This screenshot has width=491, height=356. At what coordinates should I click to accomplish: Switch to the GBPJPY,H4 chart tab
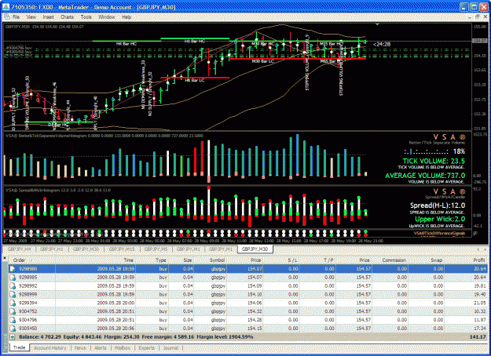pos(19,249)
